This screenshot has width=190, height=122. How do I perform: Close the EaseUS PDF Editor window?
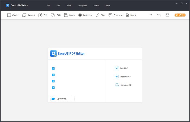click(187, 4)
